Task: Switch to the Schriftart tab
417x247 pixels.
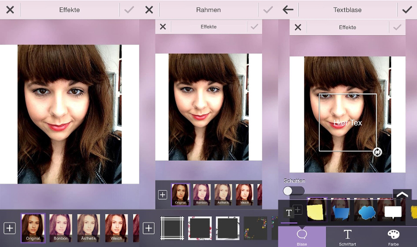Action: [347, 237]
